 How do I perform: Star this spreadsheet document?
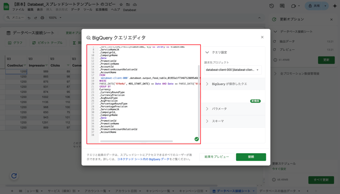121,4
